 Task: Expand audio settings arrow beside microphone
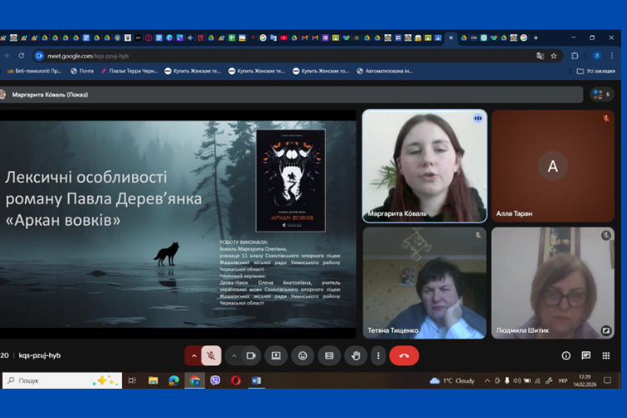(x=194, y=355)
